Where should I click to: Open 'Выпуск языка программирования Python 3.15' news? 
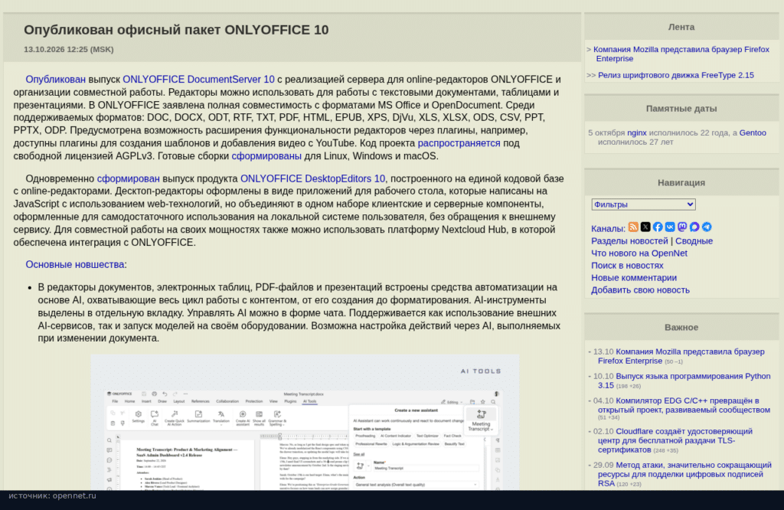(x=684, y=381)
